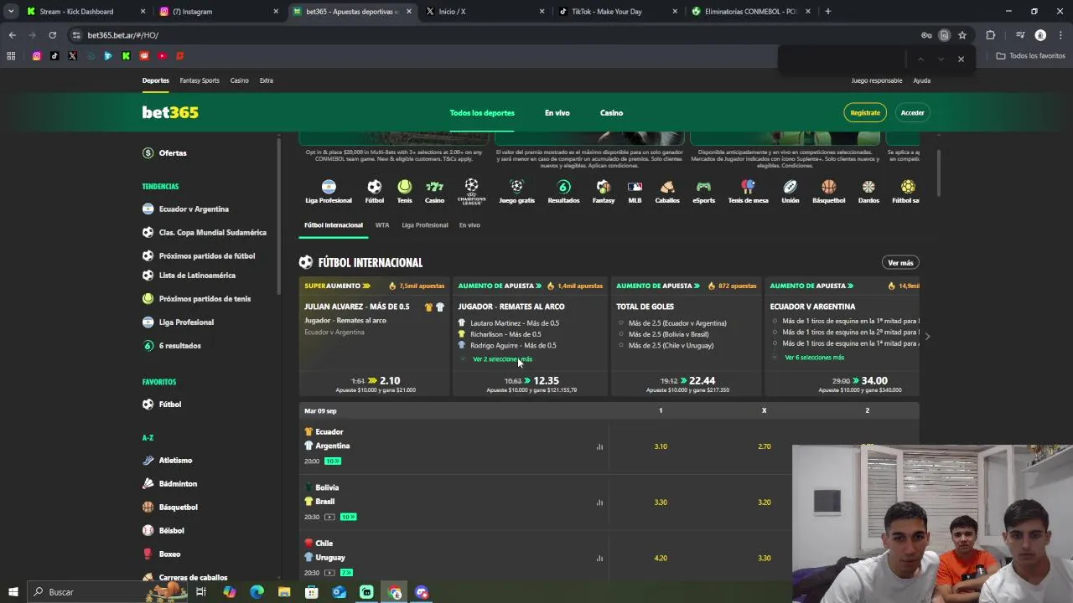Bookmark page with the star icon
Viewport: 1073px width, 603px height.
tap(962, 35)
